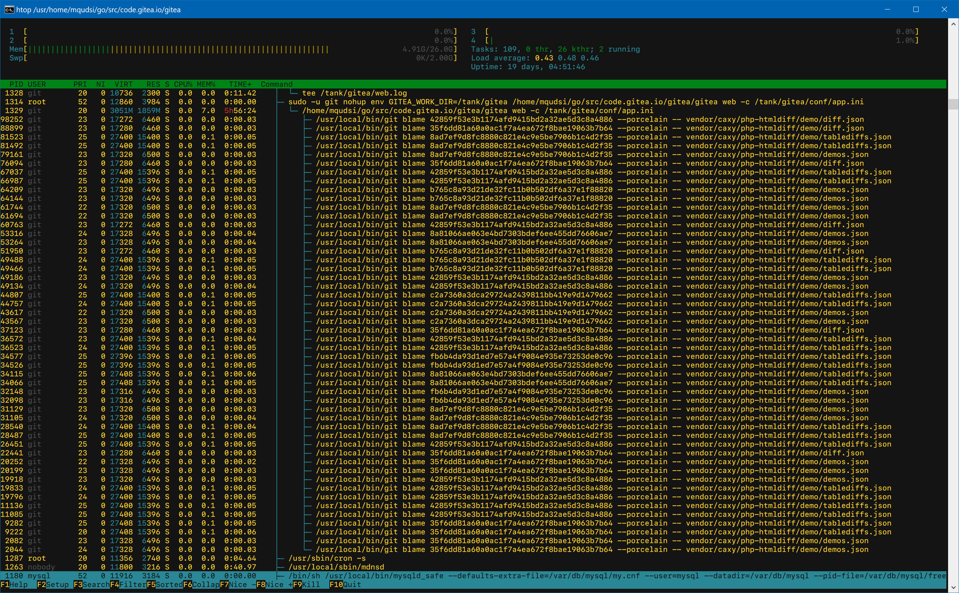
Task: Click the 3051M VIRT value
Action: [x=121, y=111]
